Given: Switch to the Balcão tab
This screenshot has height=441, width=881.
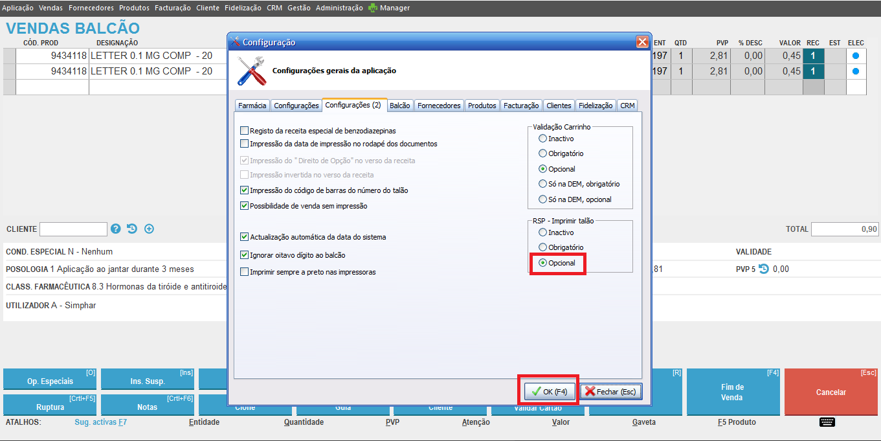Looking at the screenshot, I should pyautogui.click(x=400, y=106).
